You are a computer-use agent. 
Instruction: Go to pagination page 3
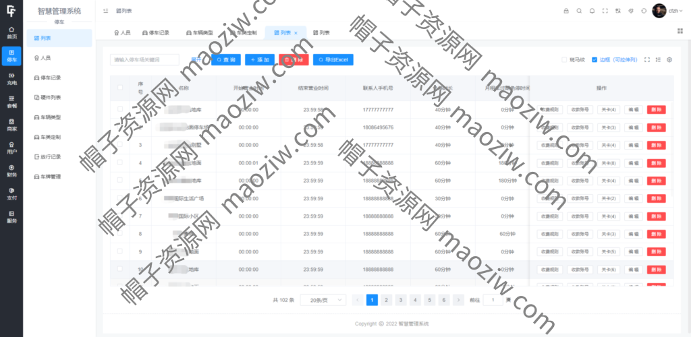400,300
